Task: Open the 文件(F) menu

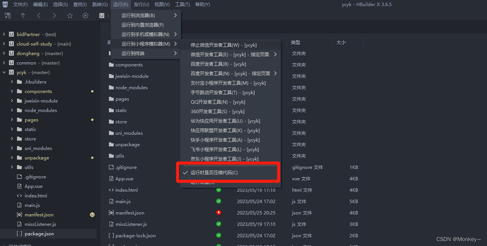Action: [20, 5]
